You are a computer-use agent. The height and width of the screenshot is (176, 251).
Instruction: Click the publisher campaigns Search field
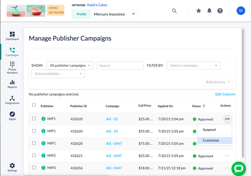click(120, 66)
